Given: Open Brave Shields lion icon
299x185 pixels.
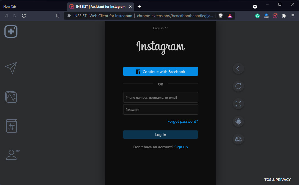Looking at the screenshot, I should [221, 16].
